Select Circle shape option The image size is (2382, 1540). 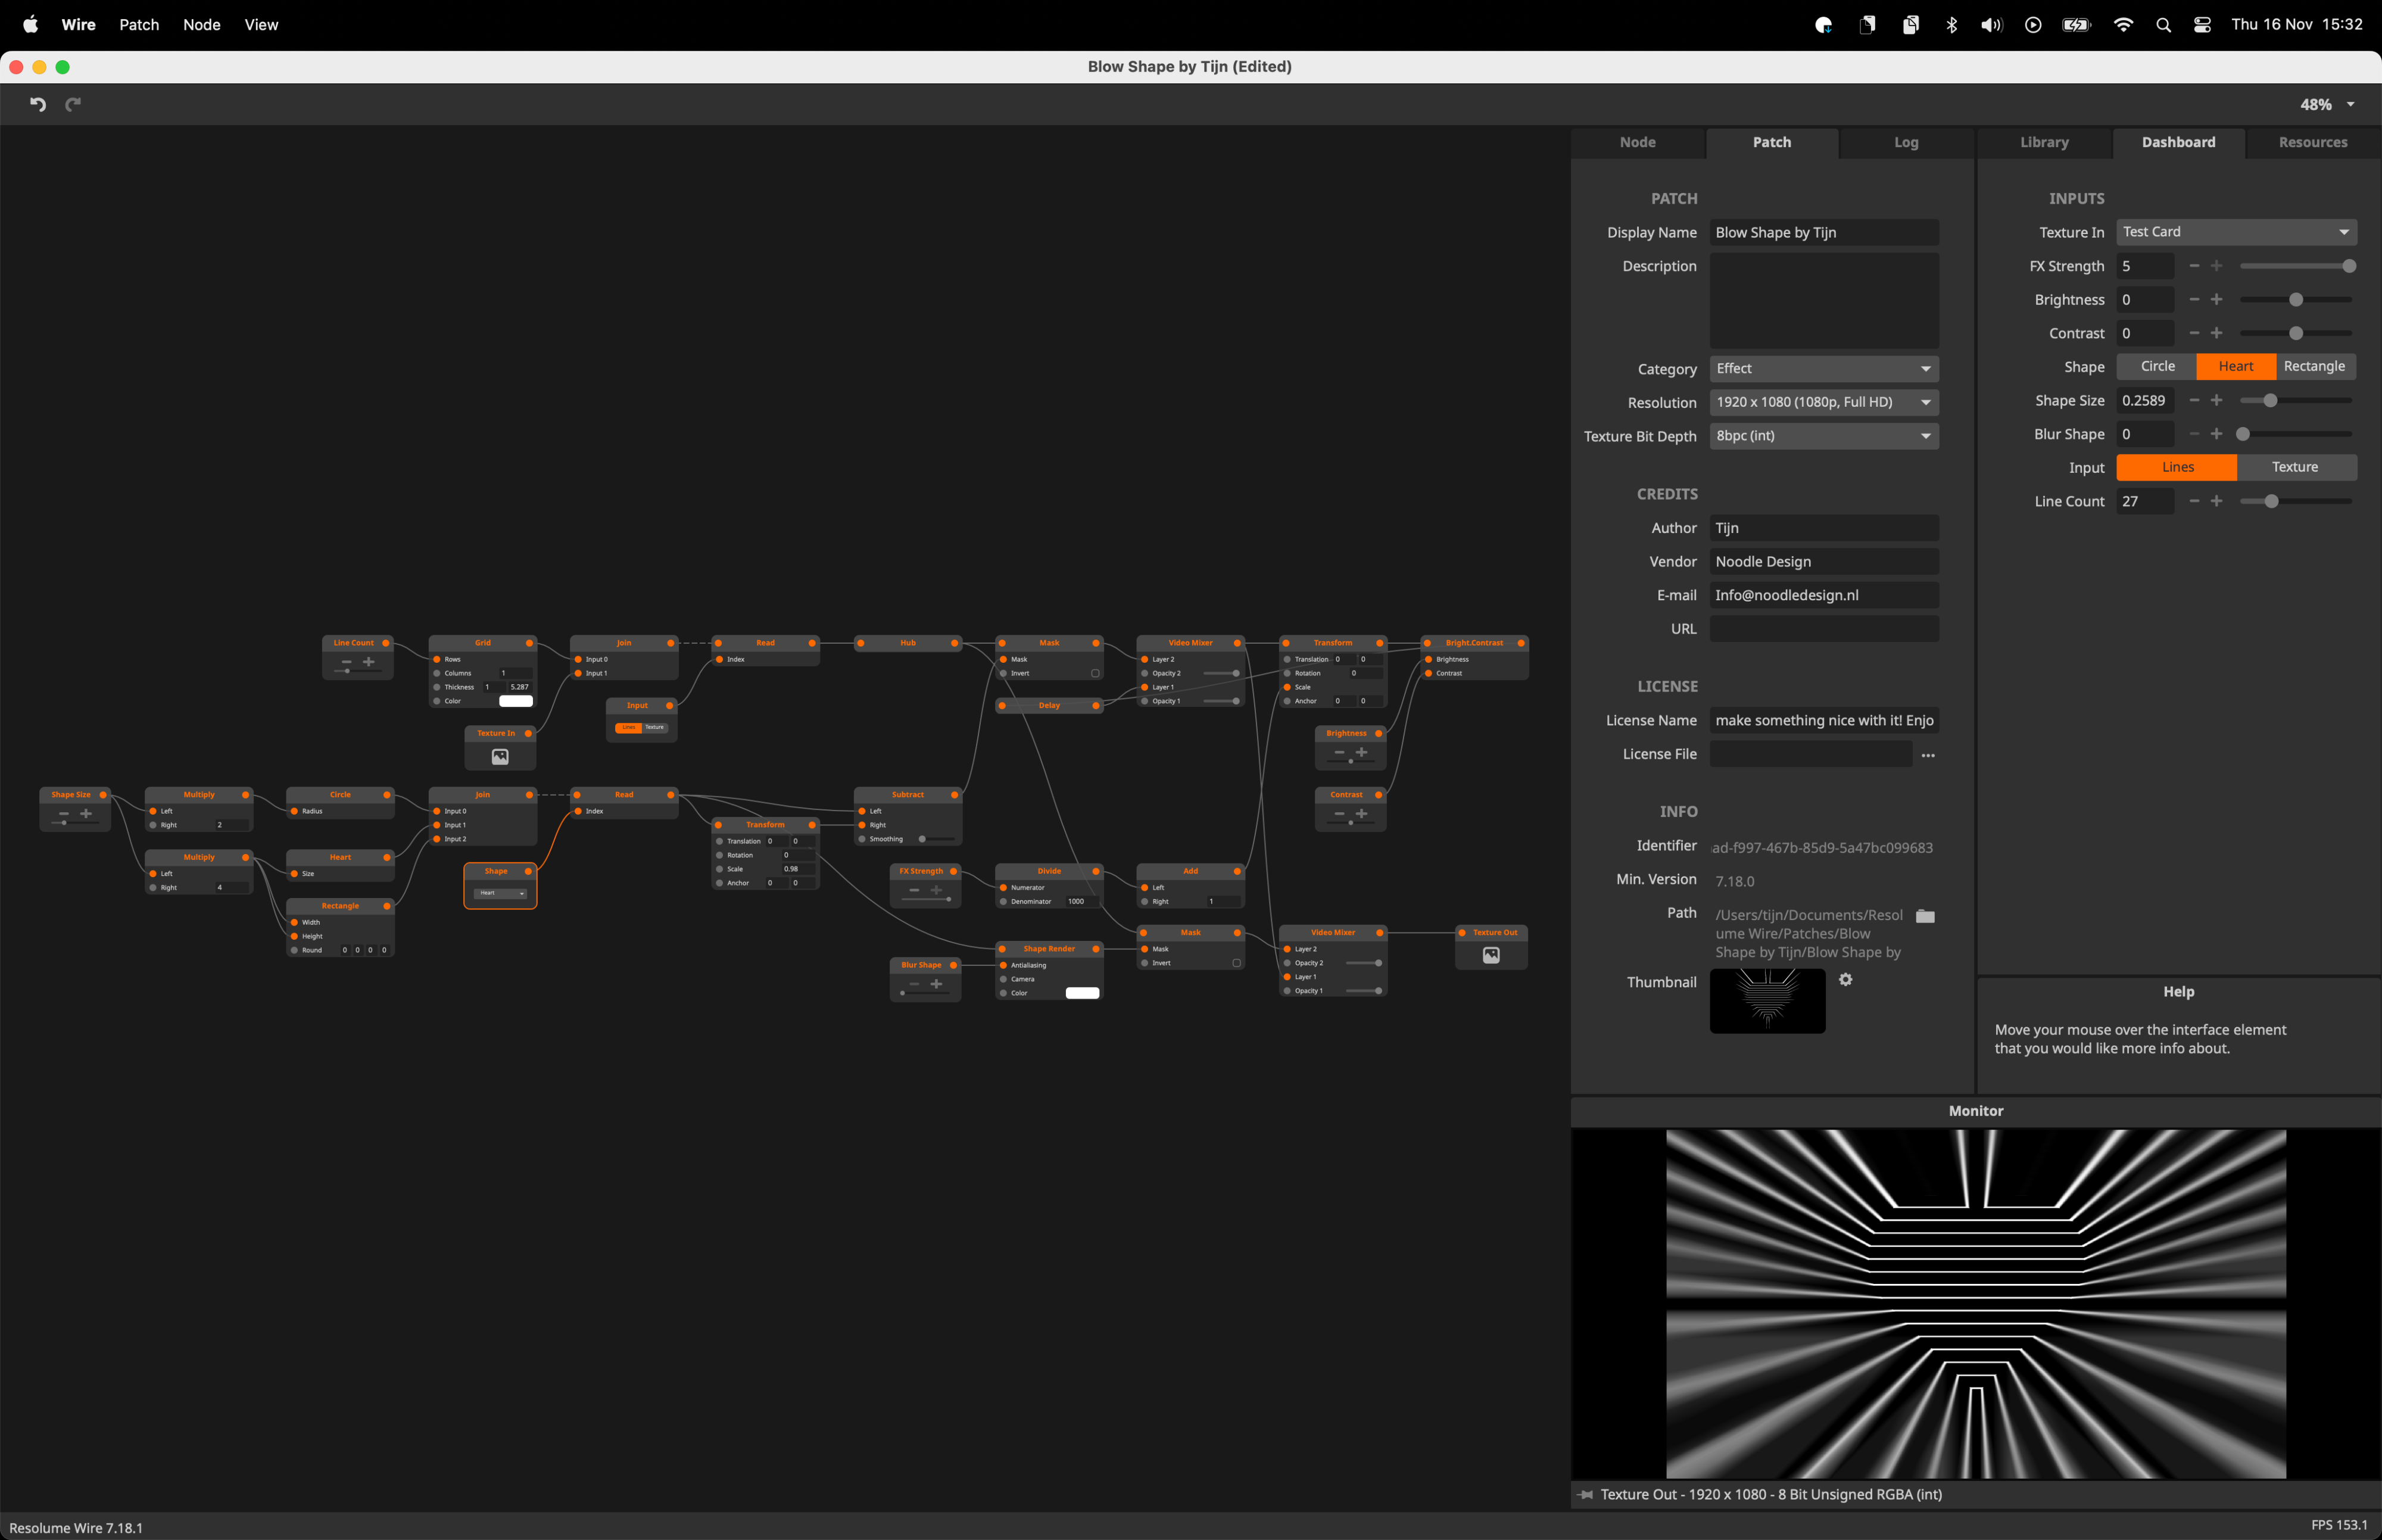pos(2157,367)
